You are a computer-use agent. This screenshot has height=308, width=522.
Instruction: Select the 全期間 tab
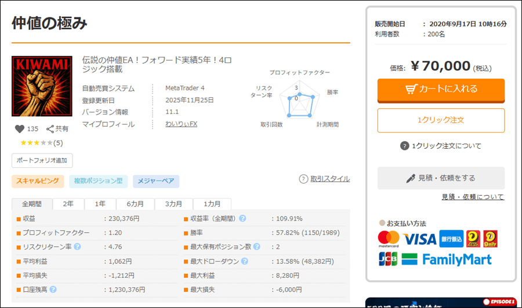32,204
